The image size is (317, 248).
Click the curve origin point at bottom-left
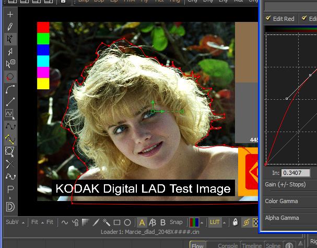pyautogui.click(x=265, y=165)
